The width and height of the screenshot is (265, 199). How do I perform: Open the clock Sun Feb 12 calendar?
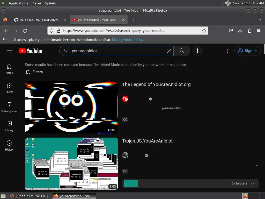[248, 3]
